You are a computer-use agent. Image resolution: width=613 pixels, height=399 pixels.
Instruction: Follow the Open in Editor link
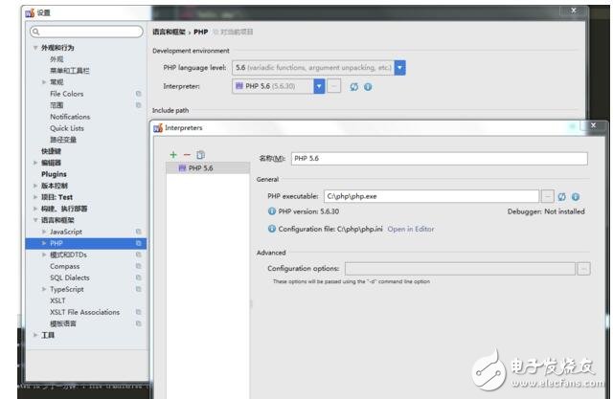click(411, 230)
